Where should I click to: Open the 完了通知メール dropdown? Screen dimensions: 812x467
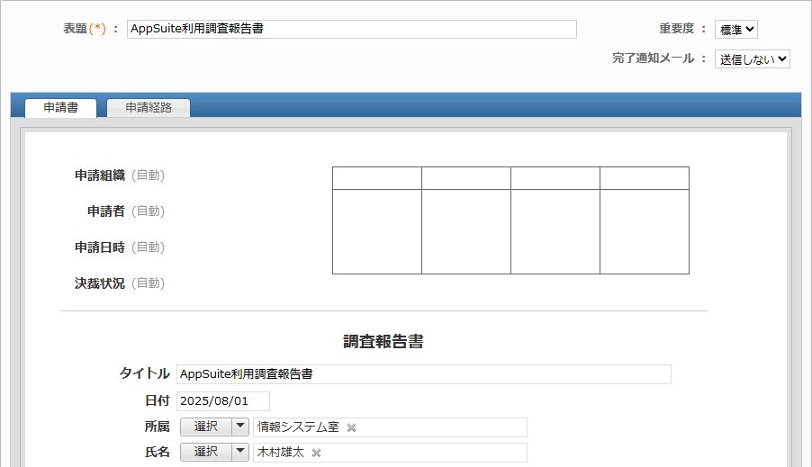point(752,58)
